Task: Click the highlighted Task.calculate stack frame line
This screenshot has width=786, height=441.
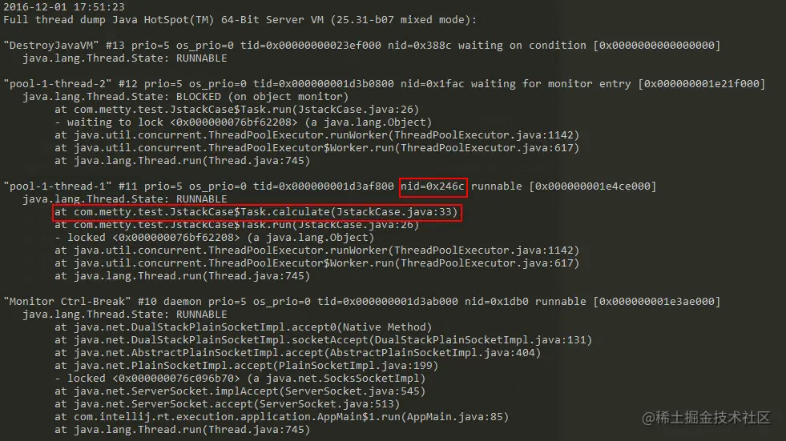Action: point(256,212)
